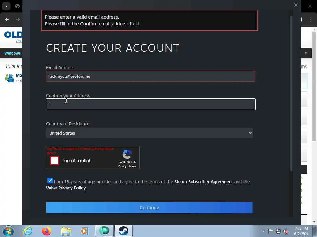
Task: Close the Steam account dialog with X
Action: (x=296, y=5)
